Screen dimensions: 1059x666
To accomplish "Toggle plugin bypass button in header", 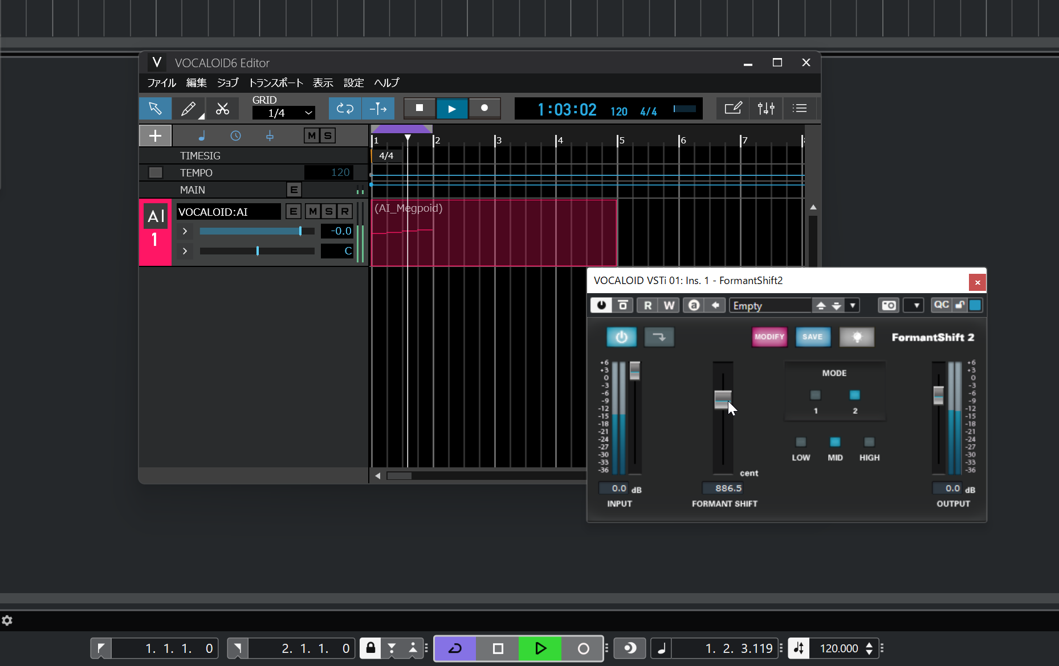I will point(623,305).
